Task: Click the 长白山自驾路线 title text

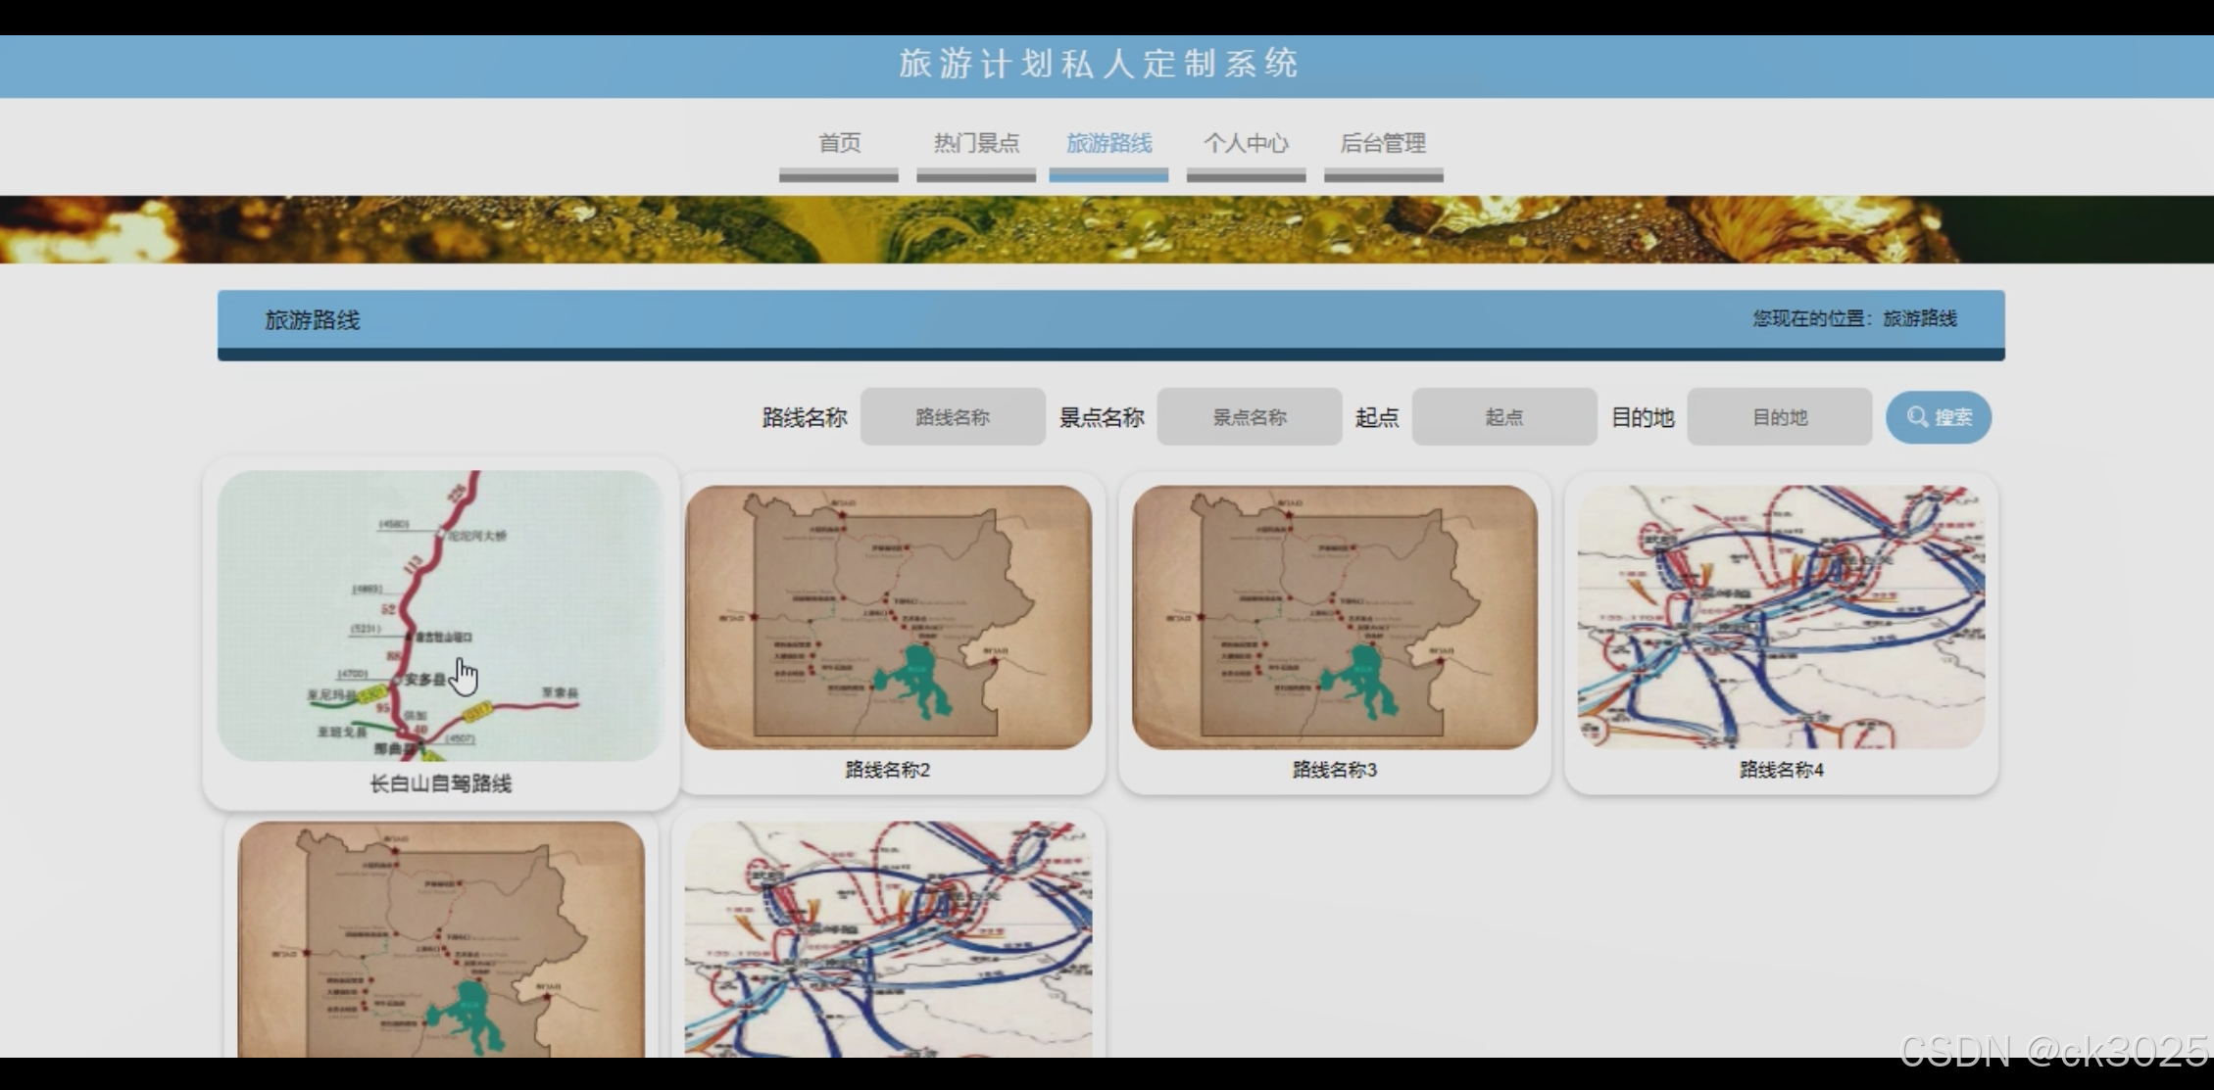Action: click(440, 783)
